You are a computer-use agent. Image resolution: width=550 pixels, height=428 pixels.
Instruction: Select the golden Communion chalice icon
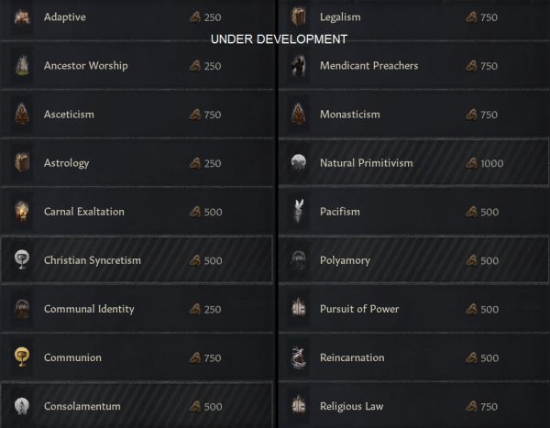click(22, 357)
